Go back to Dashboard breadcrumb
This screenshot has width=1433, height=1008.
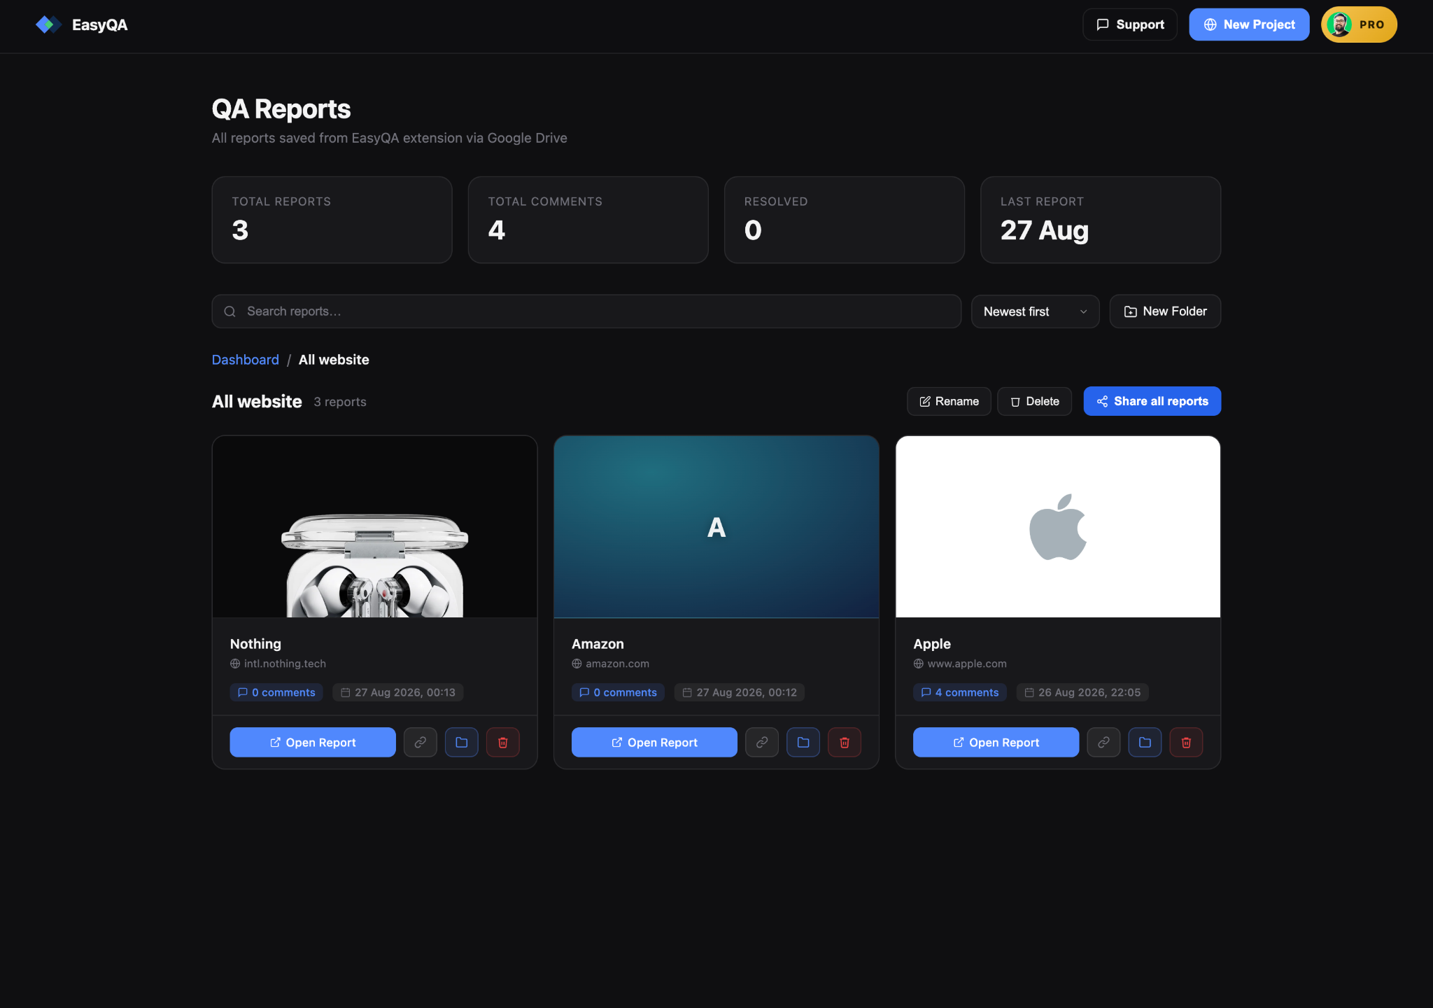pyautogui.click(x=246, y=360)
